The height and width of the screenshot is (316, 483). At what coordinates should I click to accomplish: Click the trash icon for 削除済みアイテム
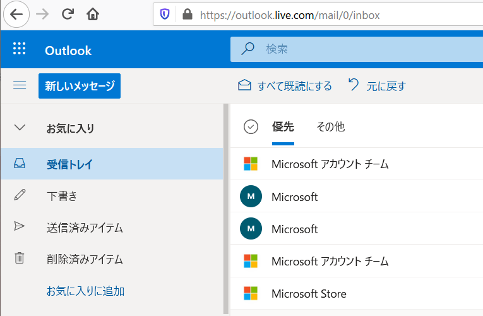tap(20, 258)
